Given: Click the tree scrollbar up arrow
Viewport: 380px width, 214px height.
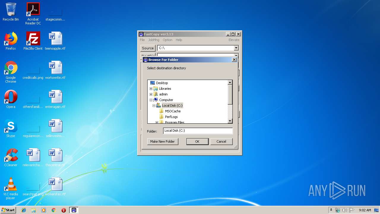Looking at the screenshot, I should coord(230,82).
